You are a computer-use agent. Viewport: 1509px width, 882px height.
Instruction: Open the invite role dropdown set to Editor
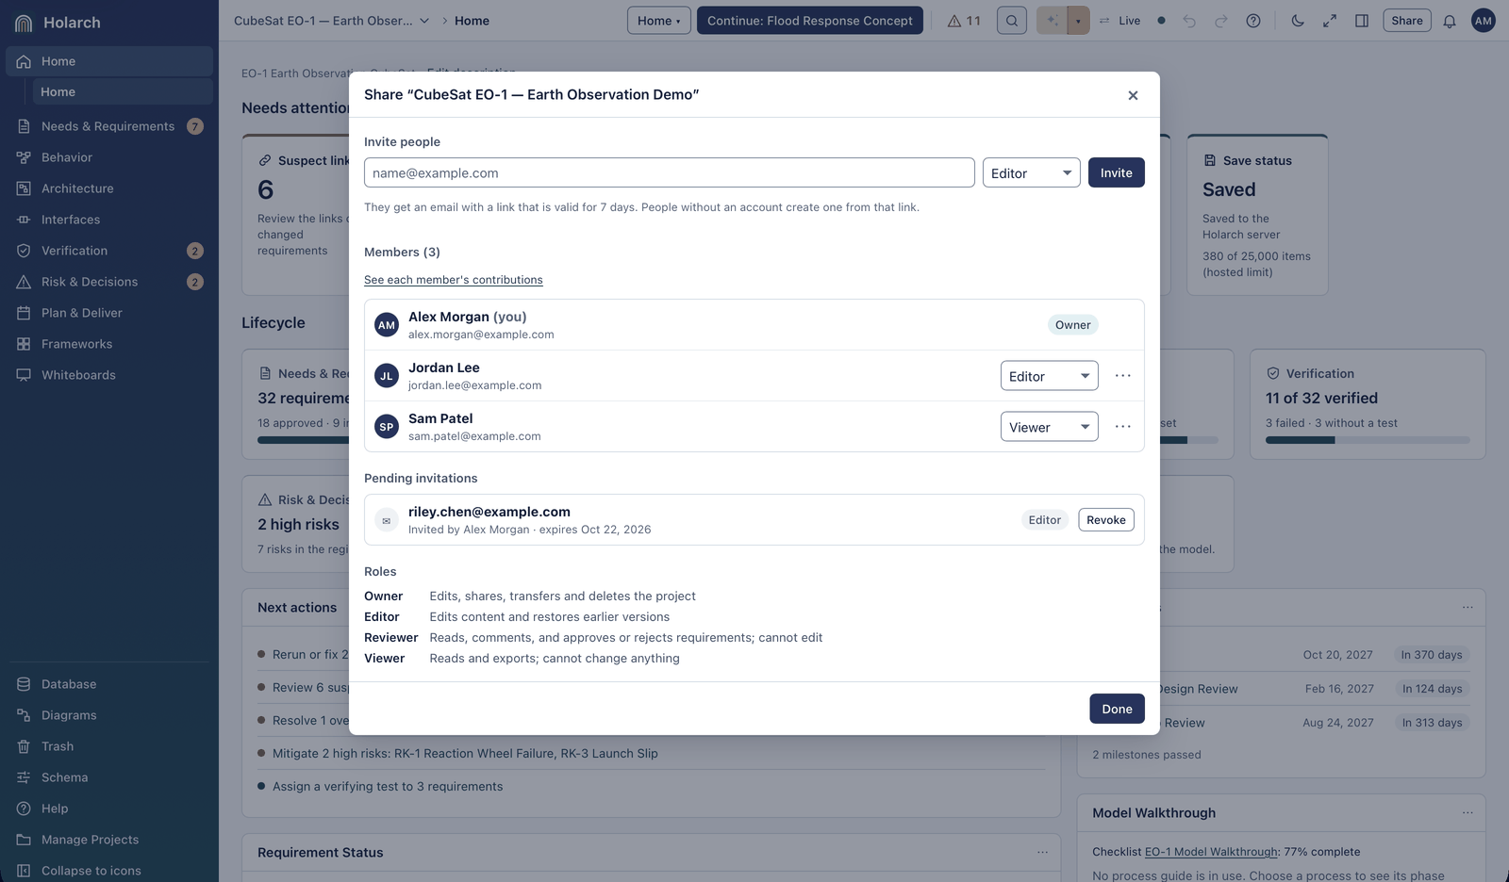[1032, 172]
